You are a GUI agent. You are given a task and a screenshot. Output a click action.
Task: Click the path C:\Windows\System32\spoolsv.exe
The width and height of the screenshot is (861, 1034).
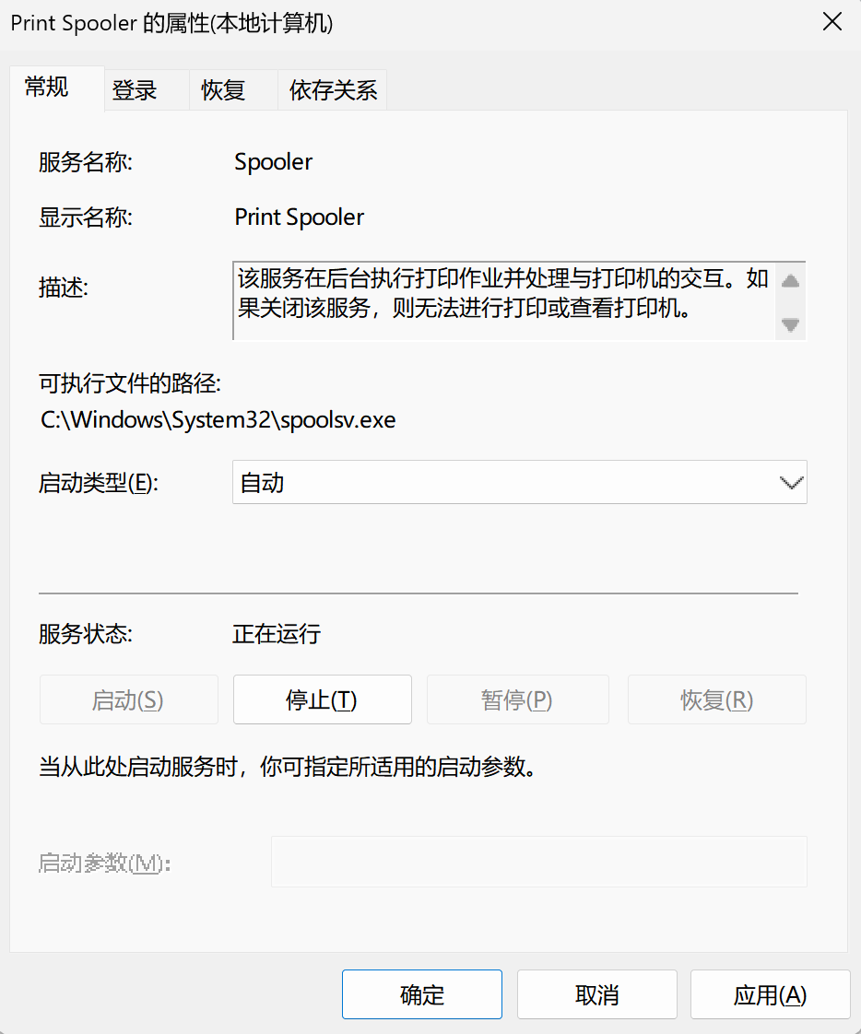[218, 420]
